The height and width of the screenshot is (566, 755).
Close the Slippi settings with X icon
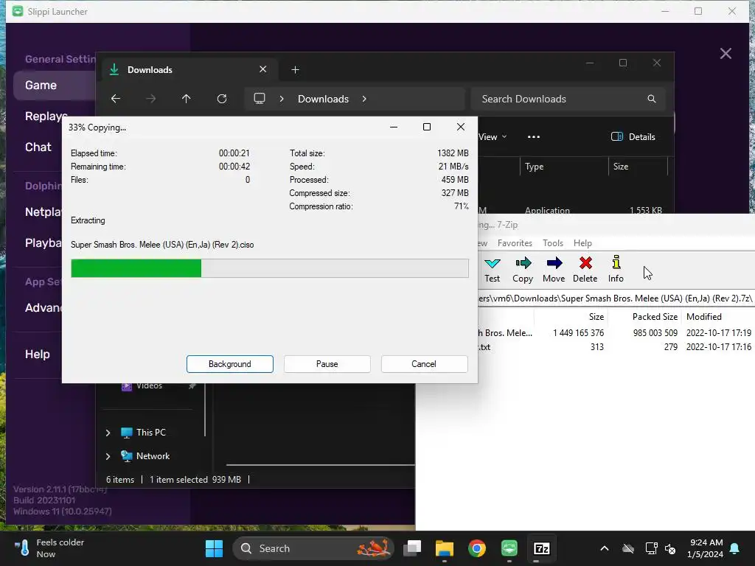pyautogui.click(x=726, y=53)
